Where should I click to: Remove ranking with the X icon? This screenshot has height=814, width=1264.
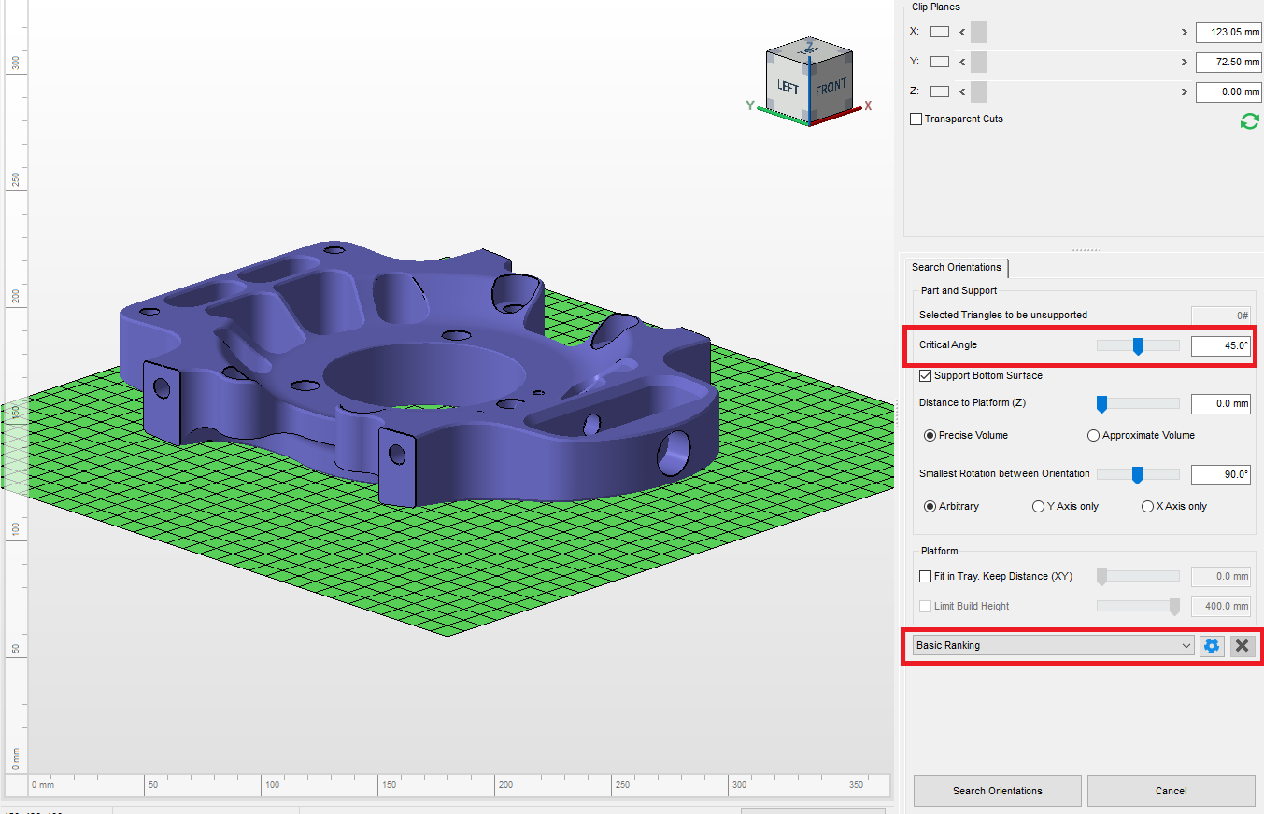[x=1242, y=645]
